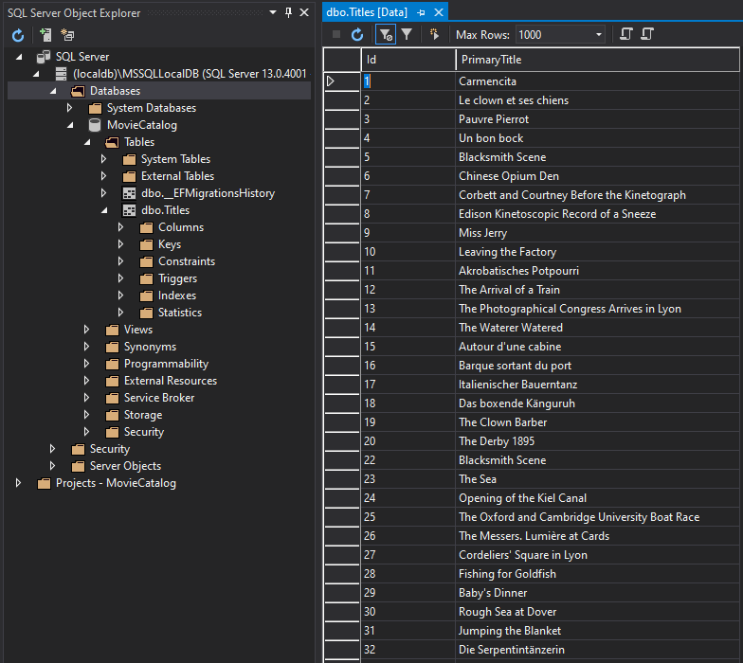Expand the Projects - MovieCatalog node
This screenshot has width=743, height=663.
pyautogui.click(x=18, y=483)
